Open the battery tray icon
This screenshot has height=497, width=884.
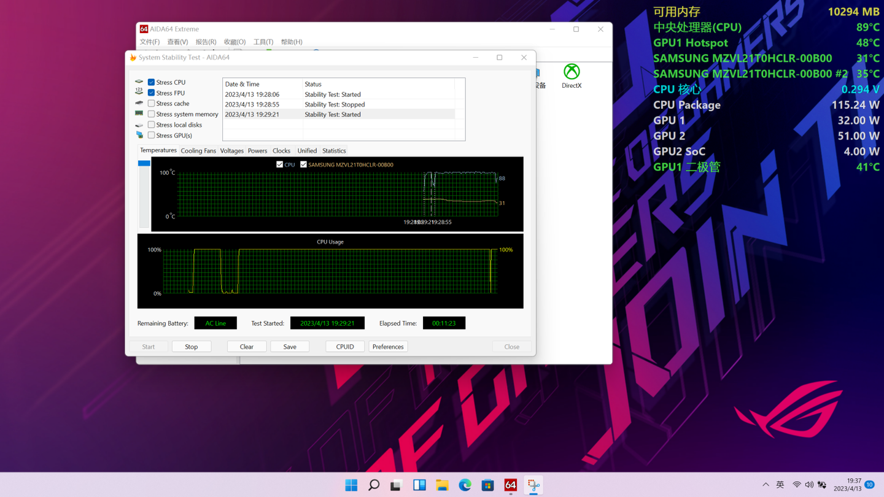[x=822, y=485]
